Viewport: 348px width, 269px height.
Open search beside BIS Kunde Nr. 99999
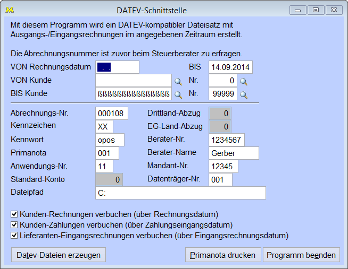coord(244,95)
